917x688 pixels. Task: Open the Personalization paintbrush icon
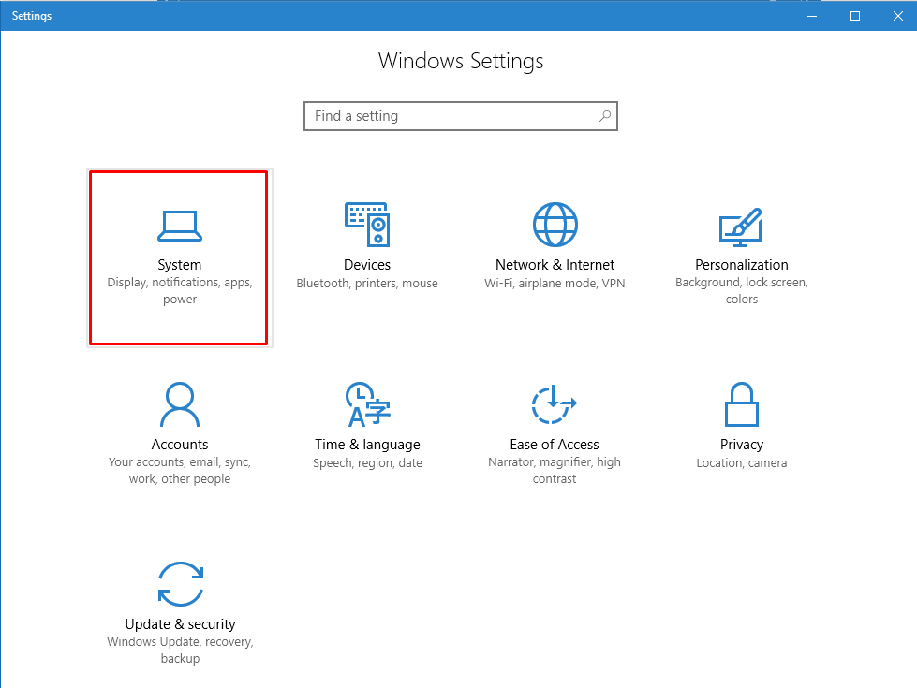[741, 227]
